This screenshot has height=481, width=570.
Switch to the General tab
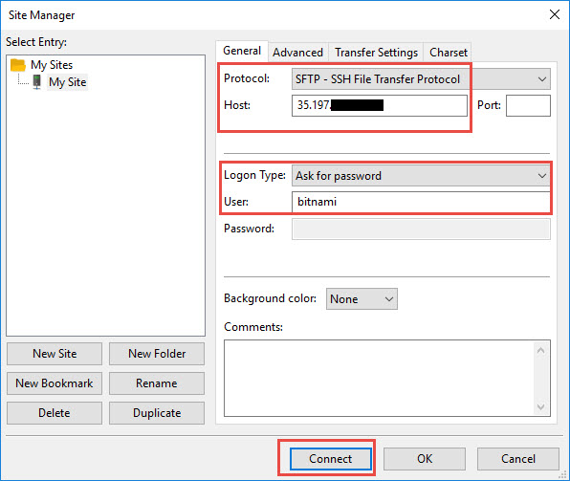tap(242, 51)
